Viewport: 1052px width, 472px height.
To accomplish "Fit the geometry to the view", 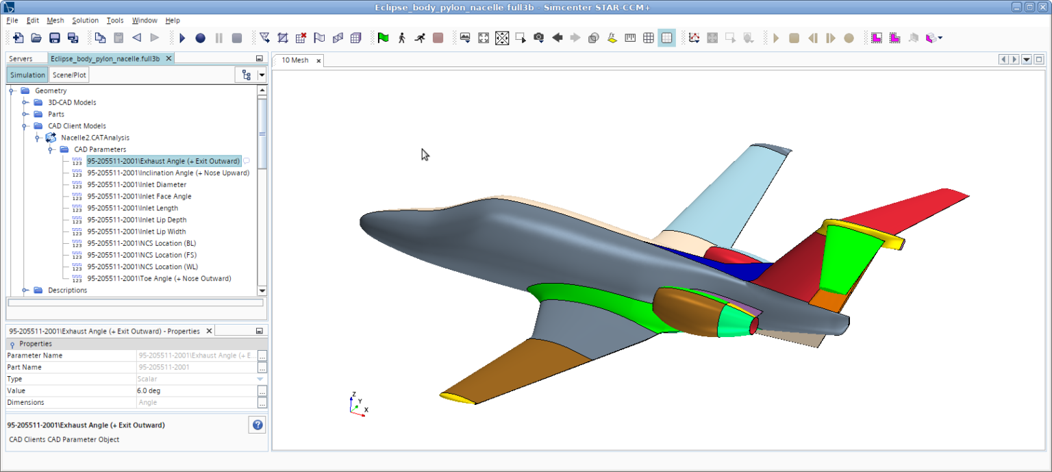I will (484, 38).
